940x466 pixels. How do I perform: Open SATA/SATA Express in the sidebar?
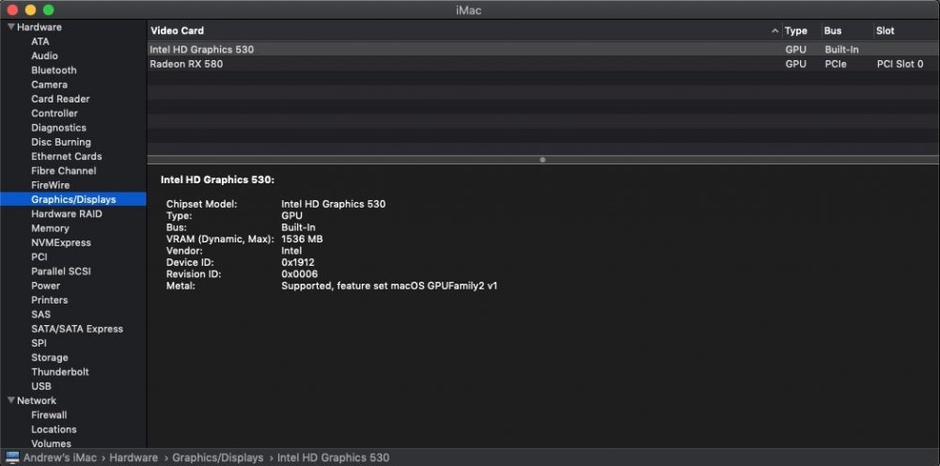pyautogui.click(x=77, y=329)
